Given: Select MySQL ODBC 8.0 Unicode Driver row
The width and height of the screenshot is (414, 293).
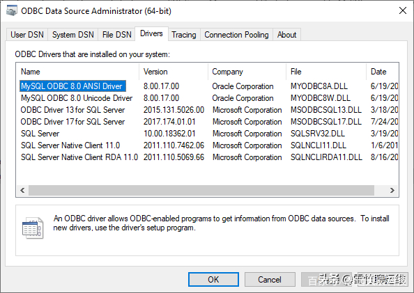Looking at the screenshot, I should click(77, 98).
